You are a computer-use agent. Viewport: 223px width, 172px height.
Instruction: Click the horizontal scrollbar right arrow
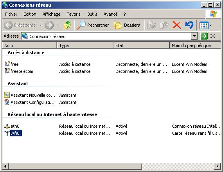[218, 166]
